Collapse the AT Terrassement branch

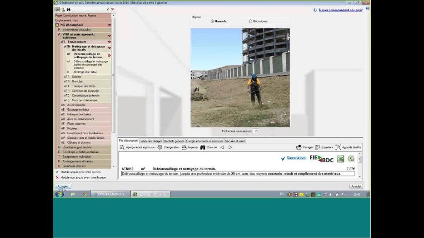coord(109,42)
